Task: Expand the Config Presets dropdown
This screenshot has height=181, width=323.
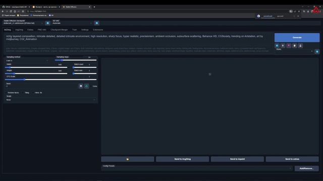Action: point(197,168)
